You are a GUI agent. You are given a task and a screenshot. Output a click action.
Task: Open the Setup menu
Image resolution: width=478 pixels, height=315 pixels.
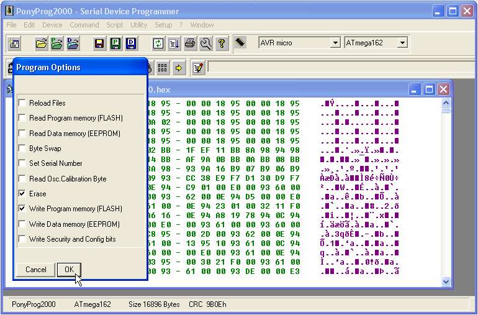tap(163, 25)
